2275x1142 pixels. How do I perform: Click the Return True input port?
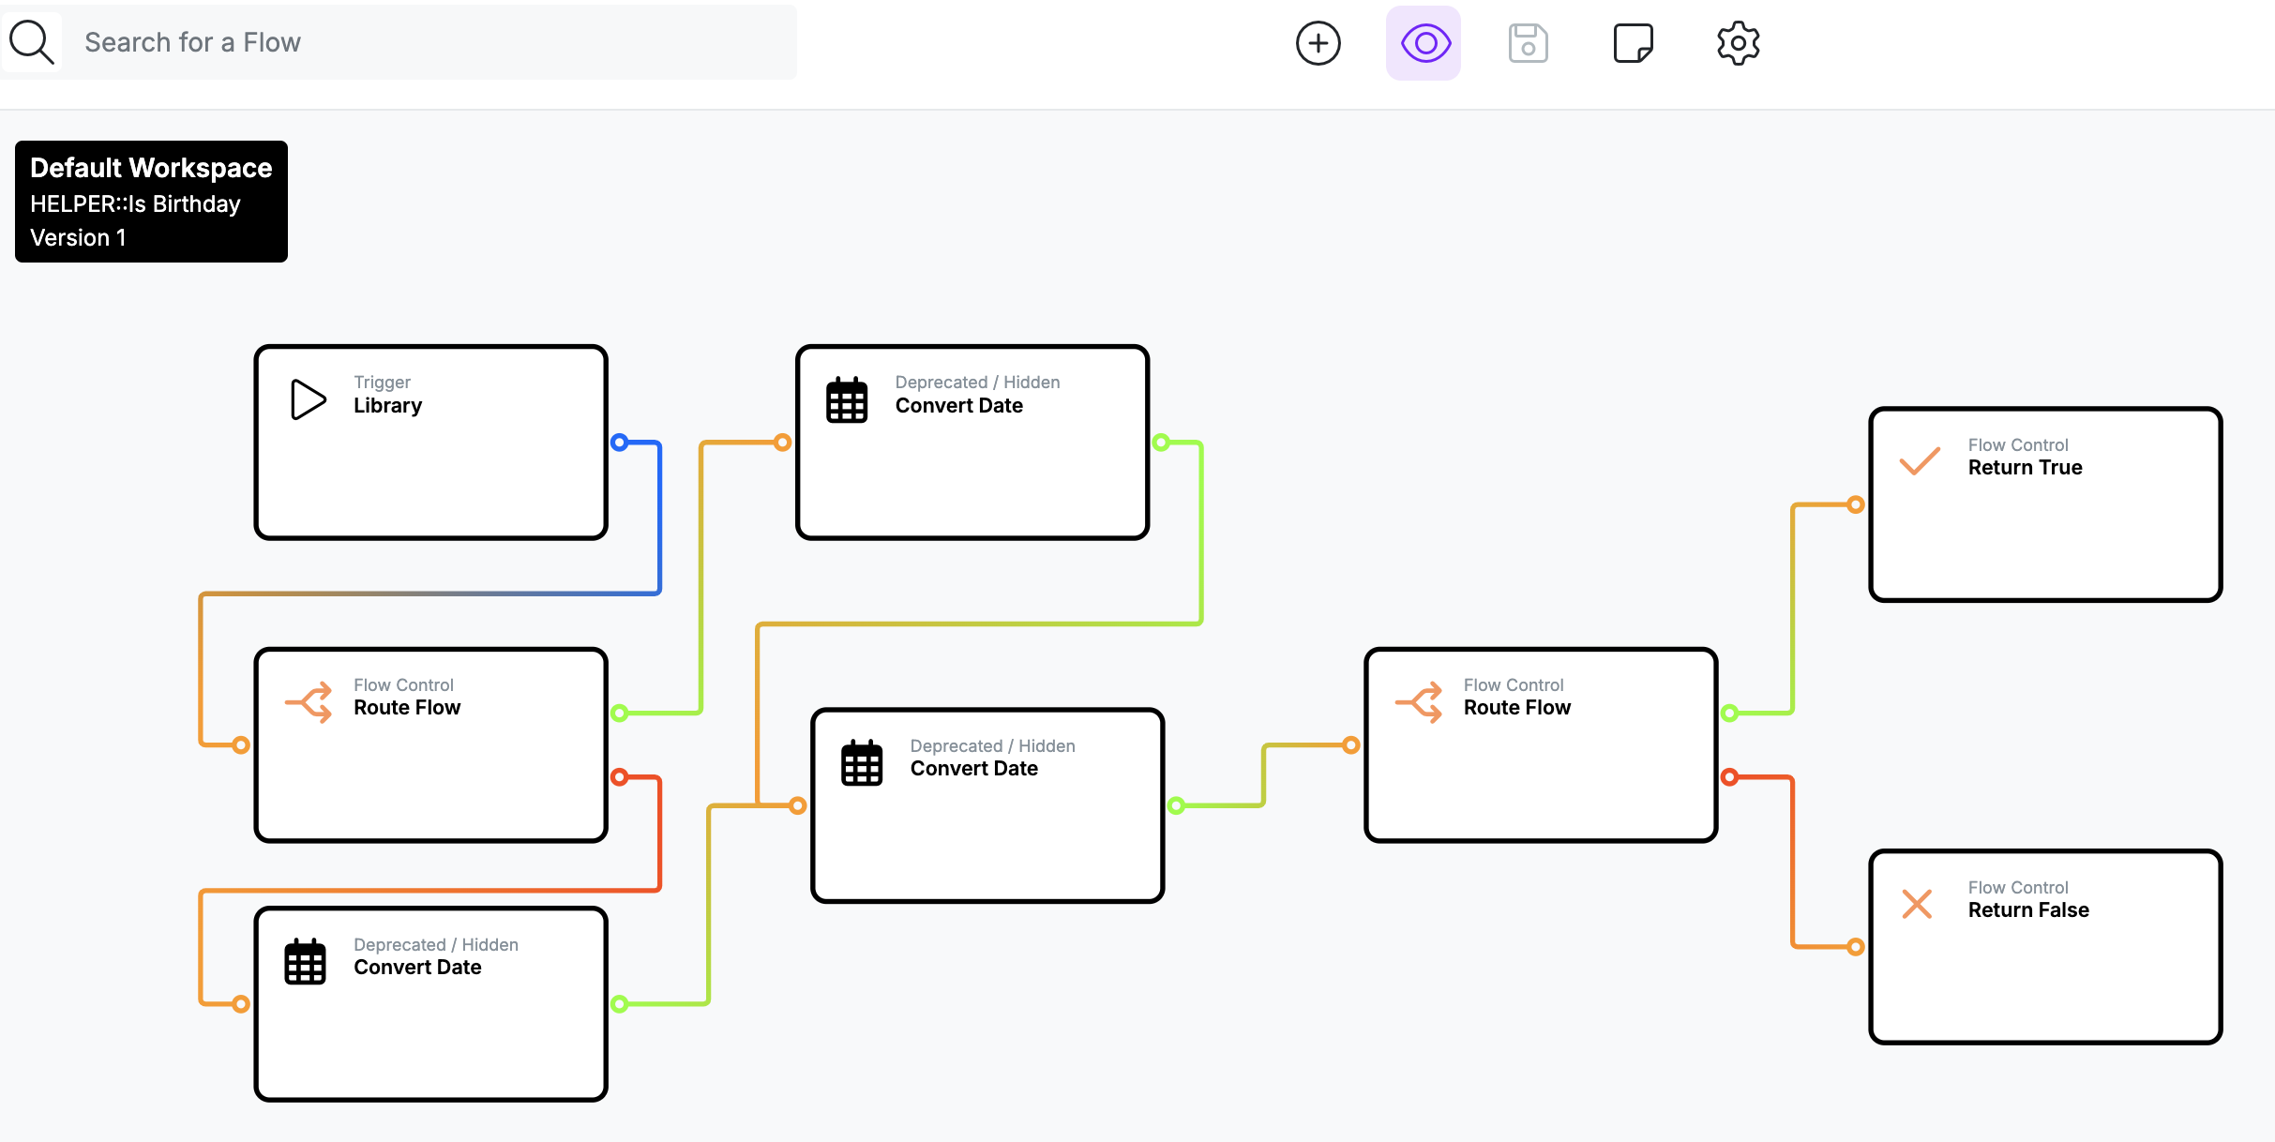click(x=1855, y=504)
